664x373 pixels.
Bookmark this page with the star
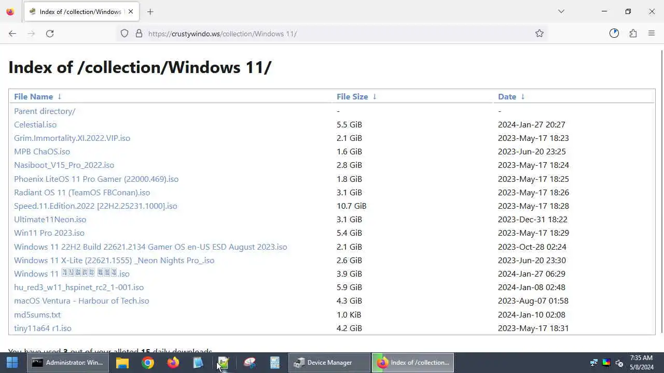point(539,34)
